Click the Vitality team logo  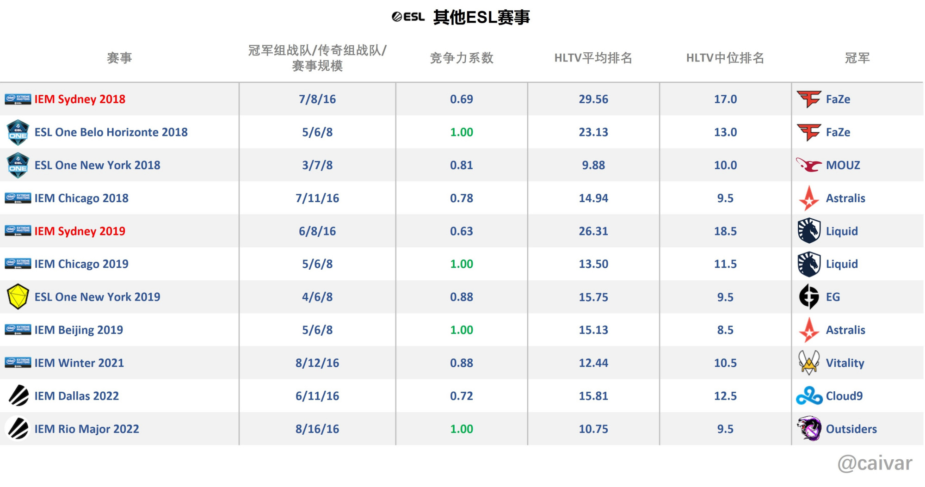809,363
